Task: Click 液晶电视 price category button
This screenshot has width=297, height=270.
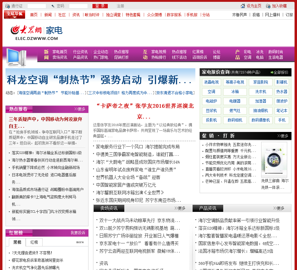Action: coord(211,82)
